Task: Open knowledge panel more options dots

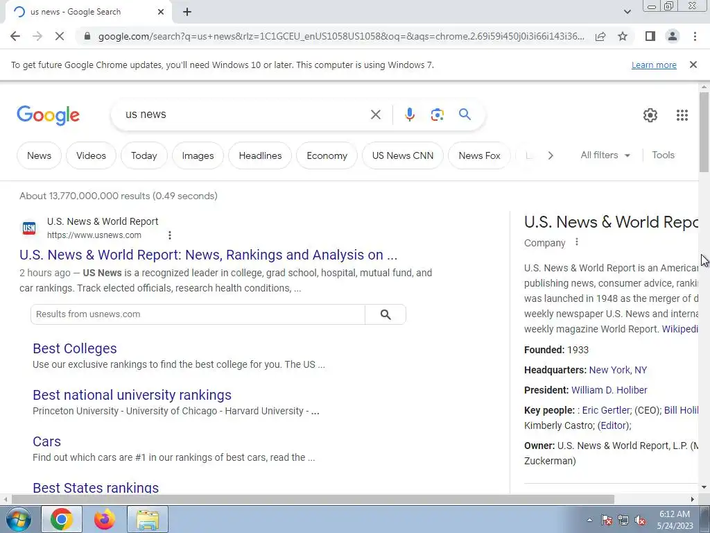Action: tap(576, 242)
